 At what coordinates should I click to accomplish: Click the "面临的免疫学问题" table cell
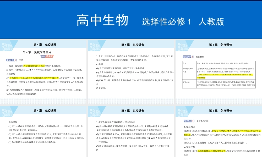[x=189, y=72]
